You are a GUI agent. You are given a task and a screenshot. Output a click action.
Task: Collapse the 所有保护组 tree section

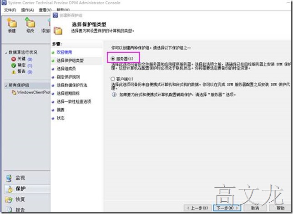pos(6,85)
